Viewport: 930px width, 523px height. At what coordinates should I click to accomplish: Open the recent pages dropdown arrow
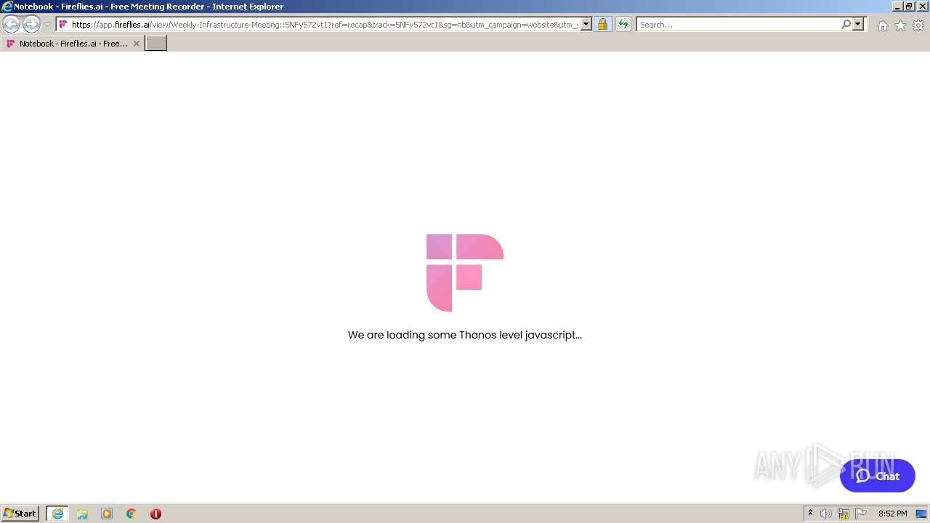(x=48, y=25)
